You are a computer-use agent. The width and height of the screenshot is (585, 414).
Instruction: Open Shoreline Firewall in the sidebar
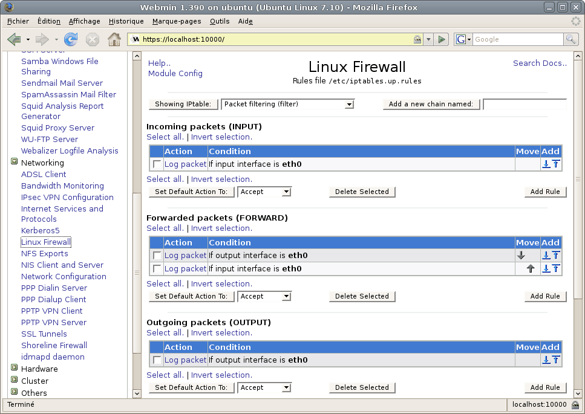54,346
